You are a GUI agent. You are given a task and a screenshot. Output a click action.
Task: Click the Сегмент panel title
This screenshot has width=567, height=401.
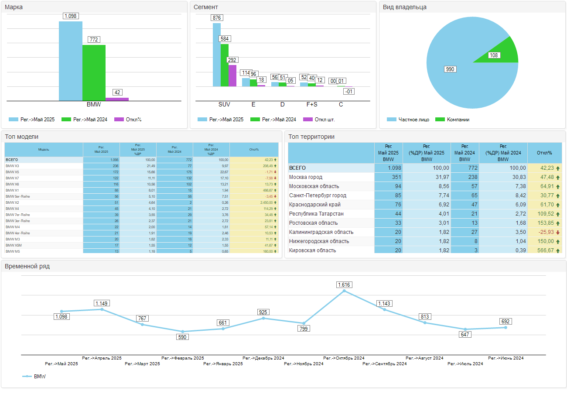[x=206, y=7]
